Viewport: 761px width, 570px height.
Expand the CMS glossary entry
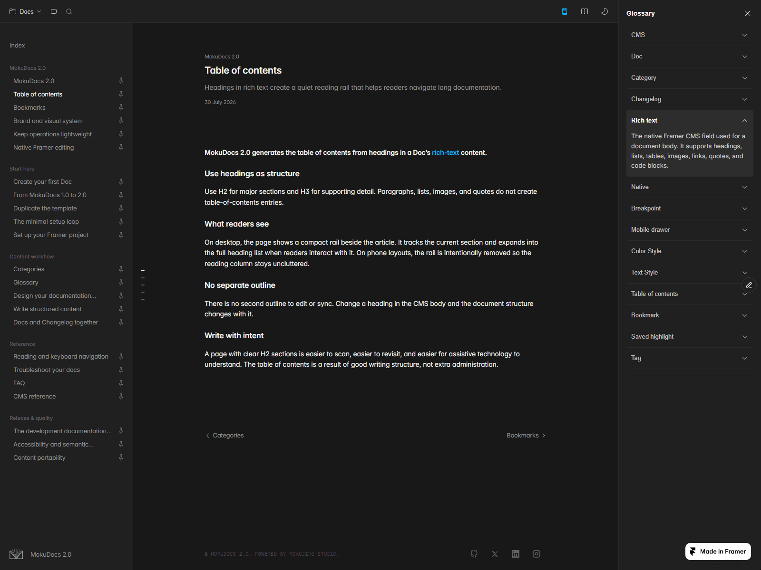coord(690,35)
